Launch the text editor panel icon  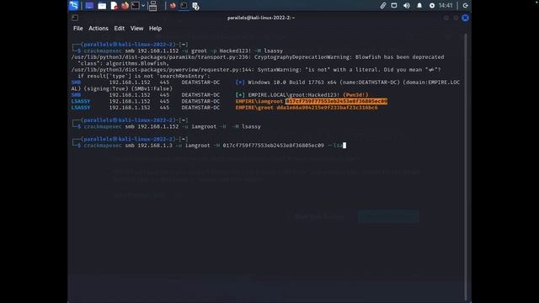pyautogui.click(x=114, y=6)
